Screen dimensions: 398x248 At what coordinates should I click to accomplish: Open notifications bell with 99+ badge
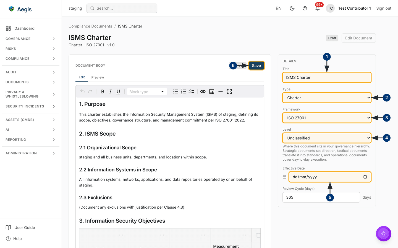tap(318, 8)
